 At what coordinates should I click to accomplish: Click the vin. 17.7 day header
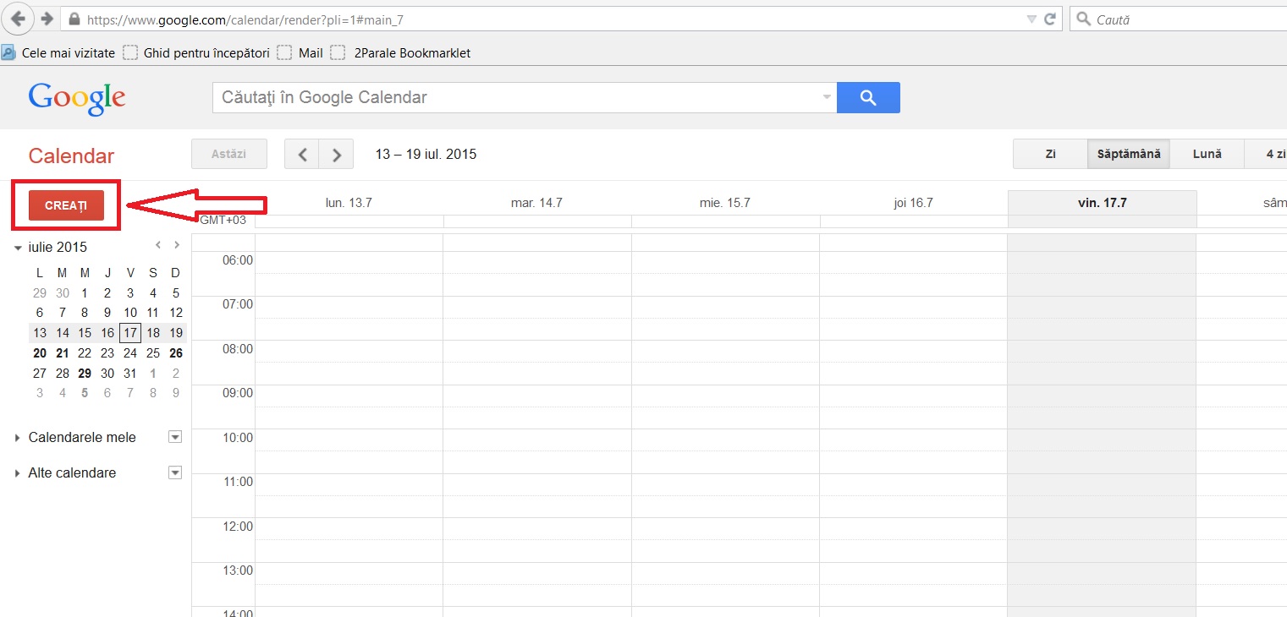[1103, 203]
